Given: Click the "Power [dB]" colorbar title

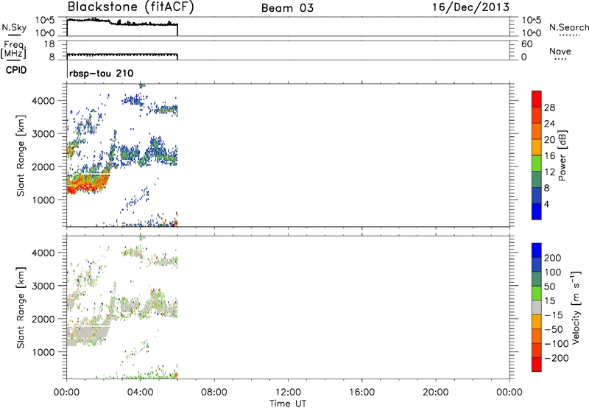Looking at the screenshot, I should click(562, 155).
